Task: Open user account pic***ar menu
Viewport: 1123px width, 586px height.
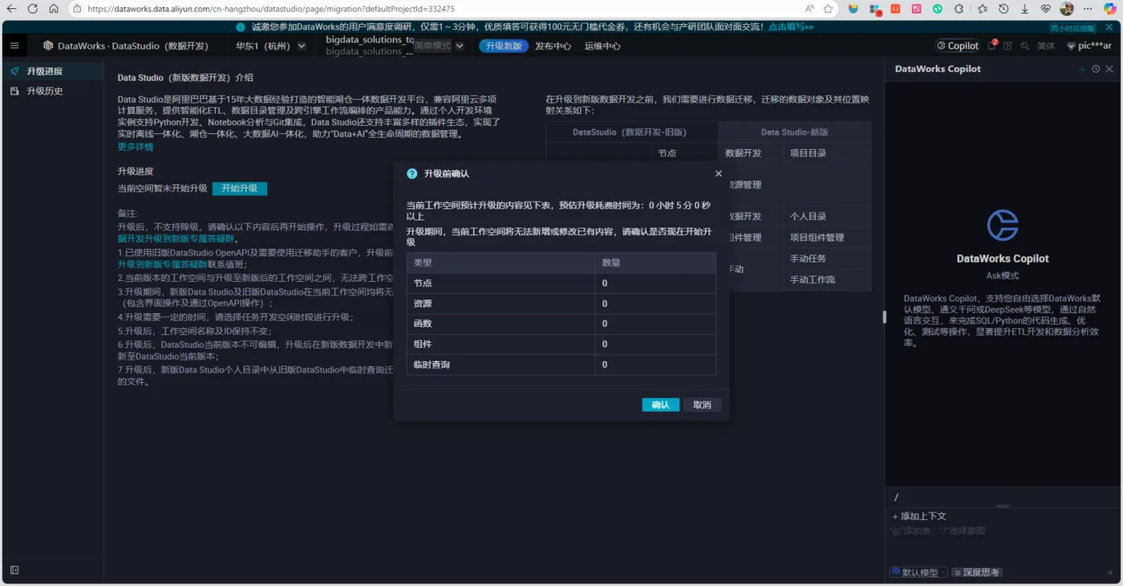Action: tap(1089, 46)
